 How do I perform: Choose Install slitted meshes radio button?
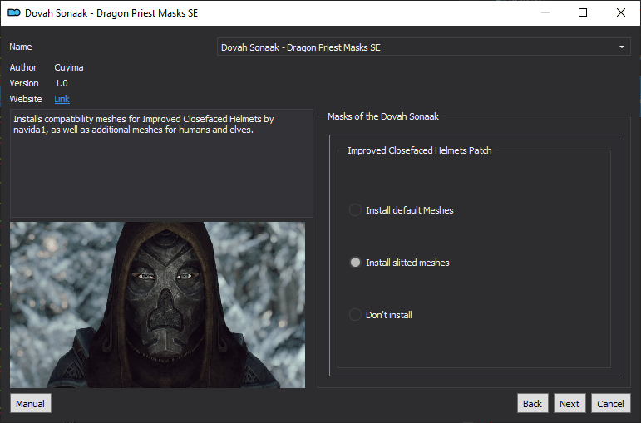pyautogui.click(x=399, y=263)
